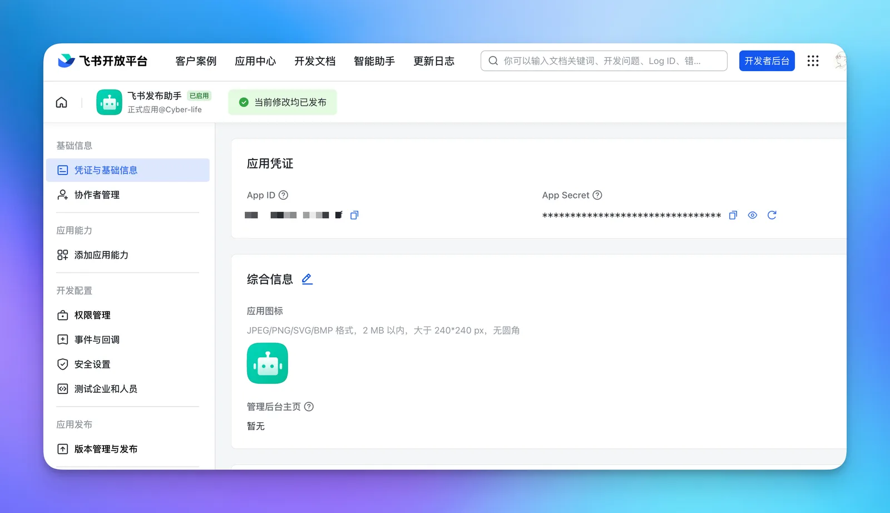The height and width of the screenshot is (513, 890).
Task: Edit 综合信息 with pencil icon
Action: coord(307,279)
